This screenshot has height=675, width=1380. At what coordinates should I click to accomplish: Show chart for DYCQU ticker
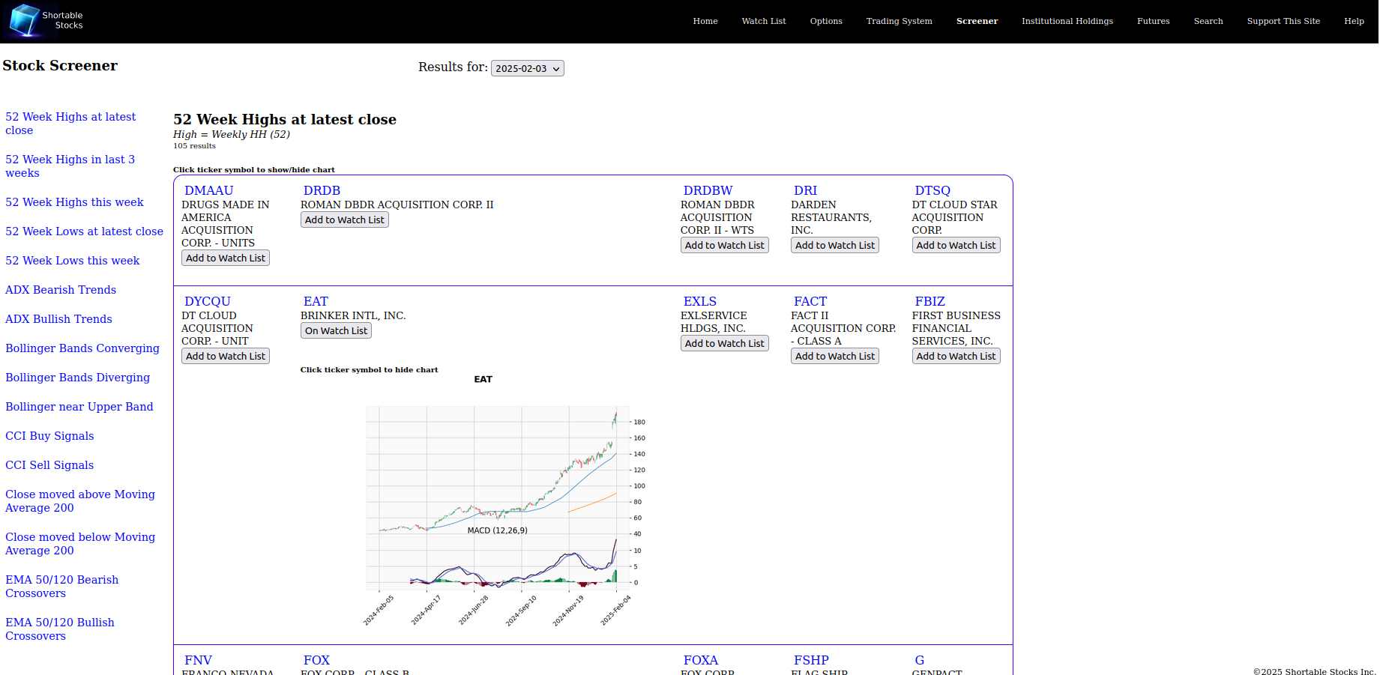click(x=208, y=301)
